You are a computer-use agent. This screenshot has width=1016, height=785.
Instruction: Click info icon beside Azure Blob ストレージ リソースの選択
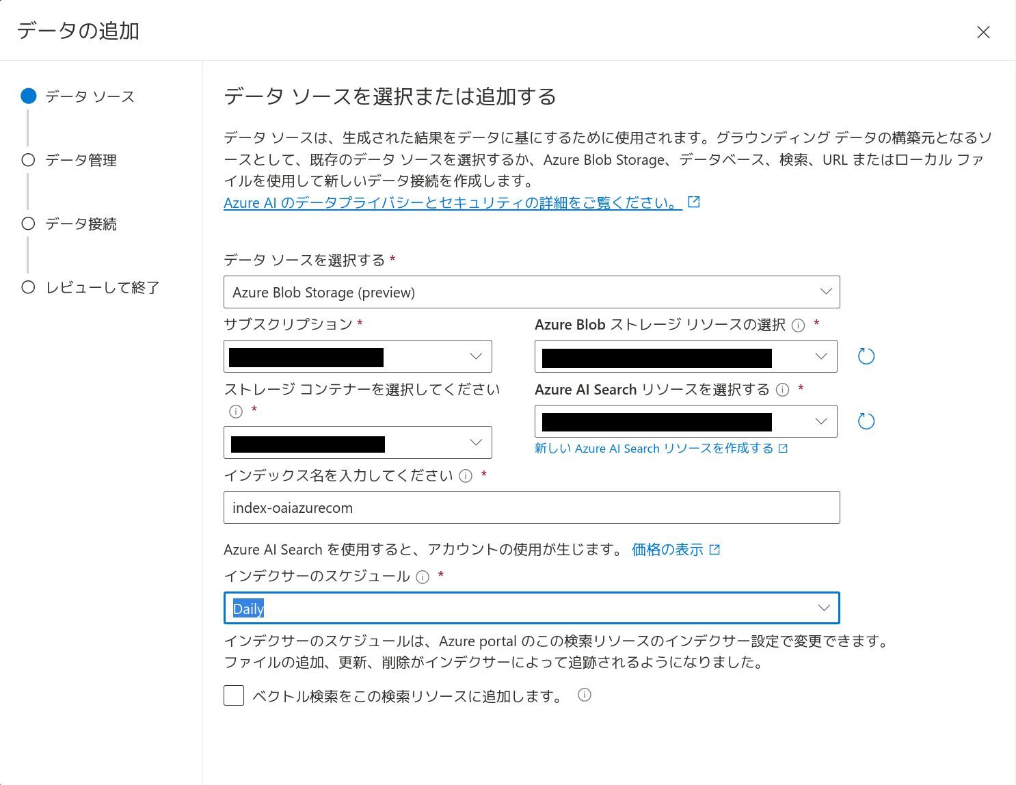pos(798,325)
